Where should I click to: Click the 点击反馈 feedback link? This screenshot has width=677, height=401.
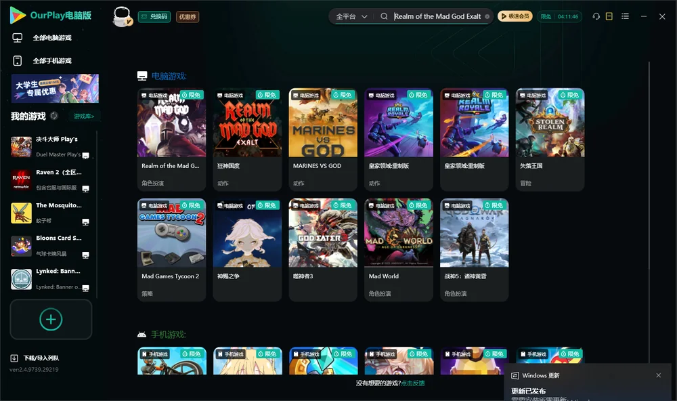point(413,383)
